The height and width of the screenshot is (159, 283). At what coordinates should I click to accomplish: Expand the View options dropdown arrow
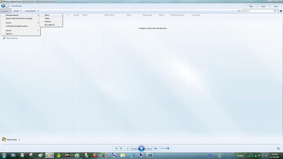pyautogui.click(x=242, y=11)
